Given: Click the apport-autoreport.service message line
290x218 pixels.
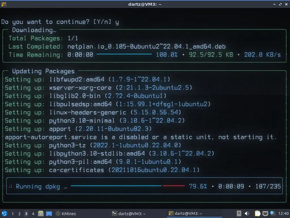Looking at the screenshot, I should tap(140, 137).
